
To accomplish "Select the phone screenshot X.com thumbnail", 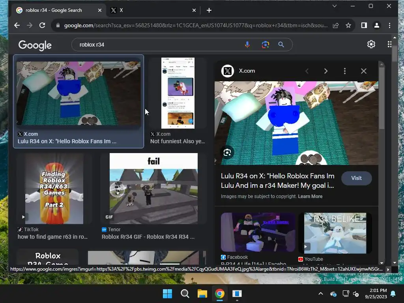I will [178, 93].
